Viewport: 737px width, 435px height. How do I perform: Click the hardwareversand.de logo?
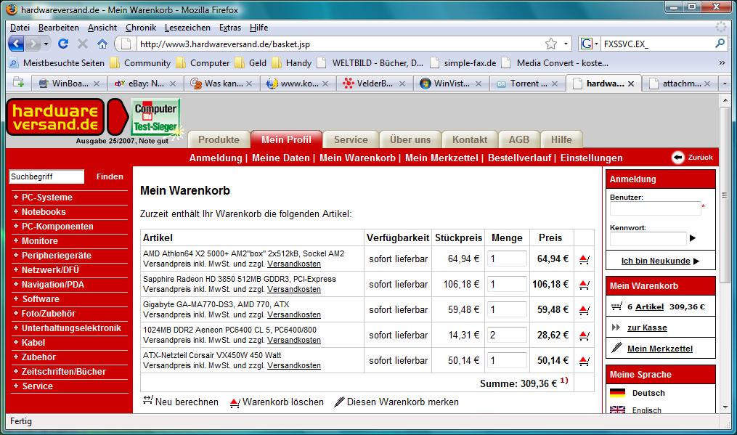[55, 117]
